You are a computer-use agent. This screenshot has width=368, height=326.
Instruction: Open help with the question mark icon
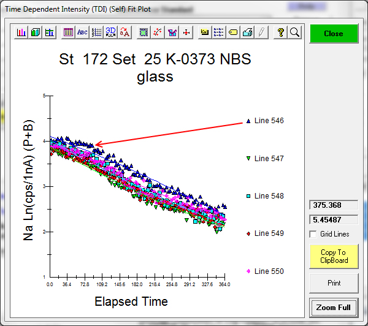pyautogui.click(x=281, y=32)
